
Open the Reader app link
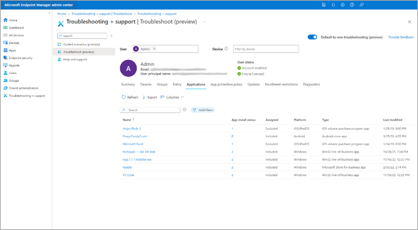[x=127, y=167]
